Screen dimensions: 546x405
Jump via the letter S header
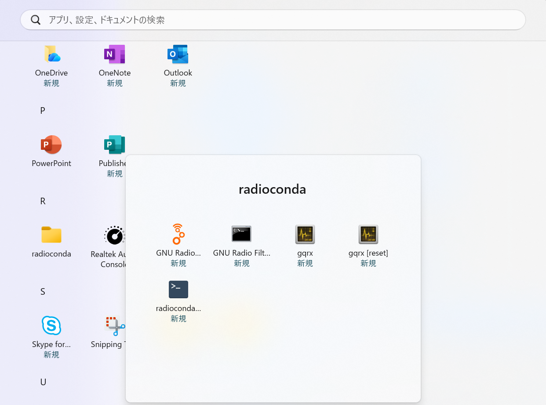(x=43, y=292)
